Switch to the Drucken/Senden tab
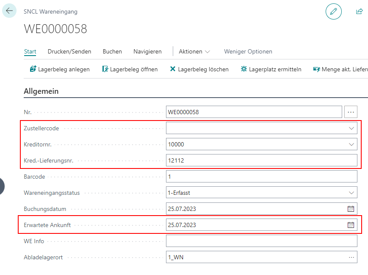368x275 pixels. 69,51
